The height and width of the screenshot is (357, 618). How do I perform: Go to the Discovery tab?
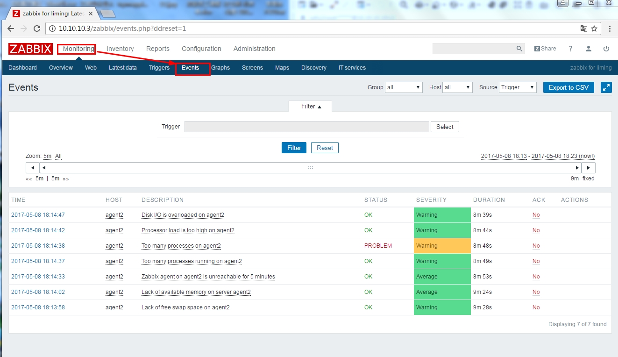pos(314,68)
